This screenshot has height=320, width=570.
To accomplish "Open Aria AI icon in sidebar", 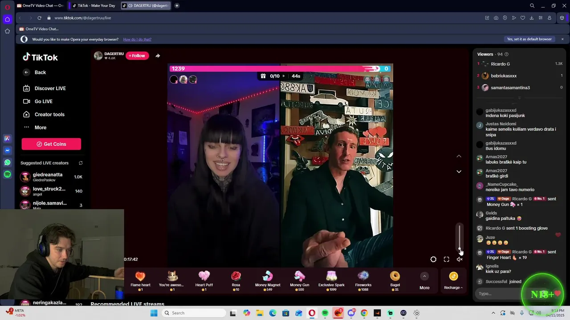I will coord(7,139).
